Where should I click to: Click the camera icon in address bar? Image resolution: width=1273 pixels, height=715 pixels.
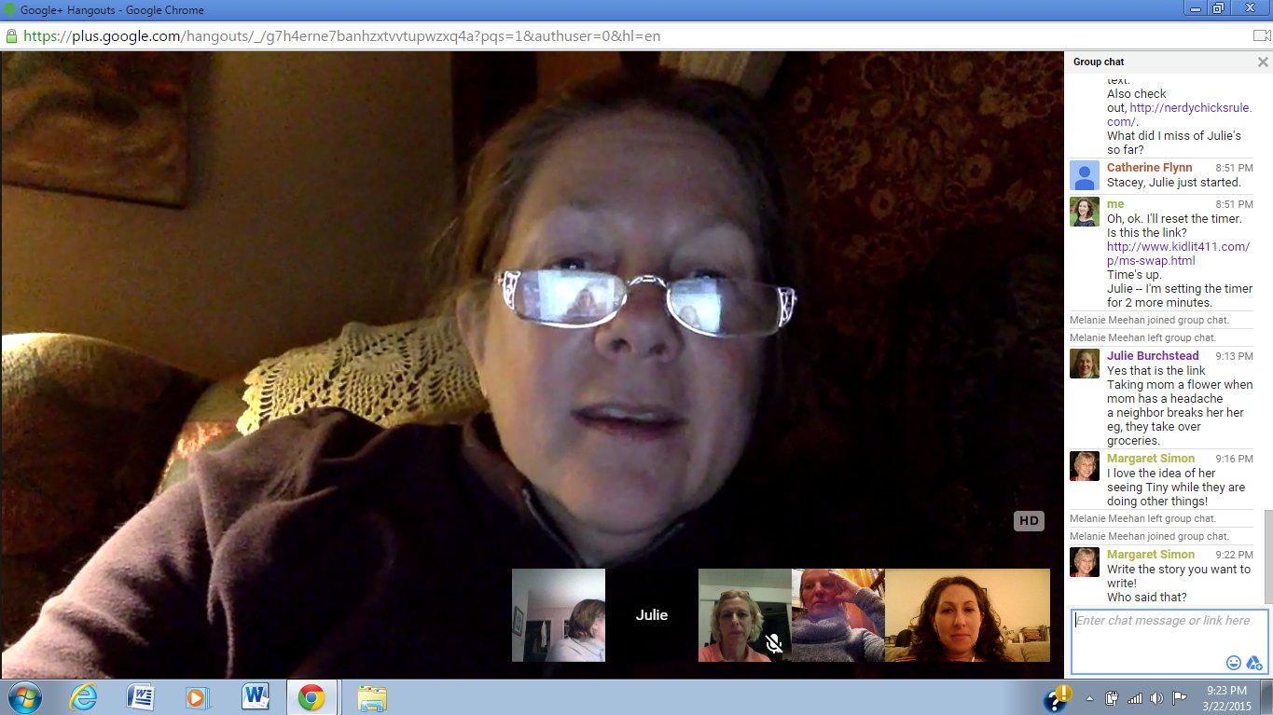click(x=1261, y=36)
